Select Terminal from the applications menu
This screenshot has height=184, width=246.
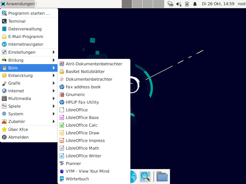tap(17, 21)
